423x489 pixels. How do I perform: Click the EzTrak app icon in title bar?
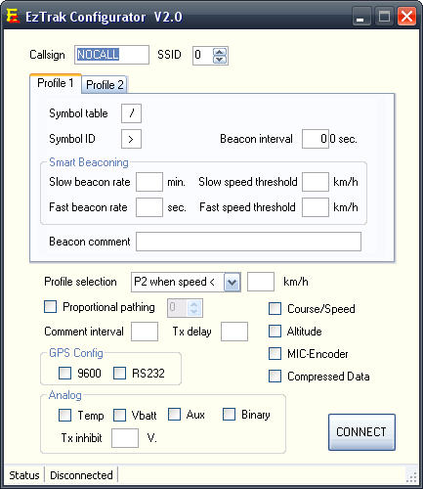[13, 17]
